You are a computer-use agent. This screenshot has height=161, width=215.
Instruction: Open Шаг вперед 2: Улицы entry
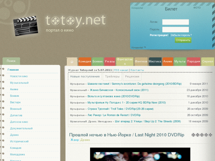pyautogui.click(x=148, y=121)
